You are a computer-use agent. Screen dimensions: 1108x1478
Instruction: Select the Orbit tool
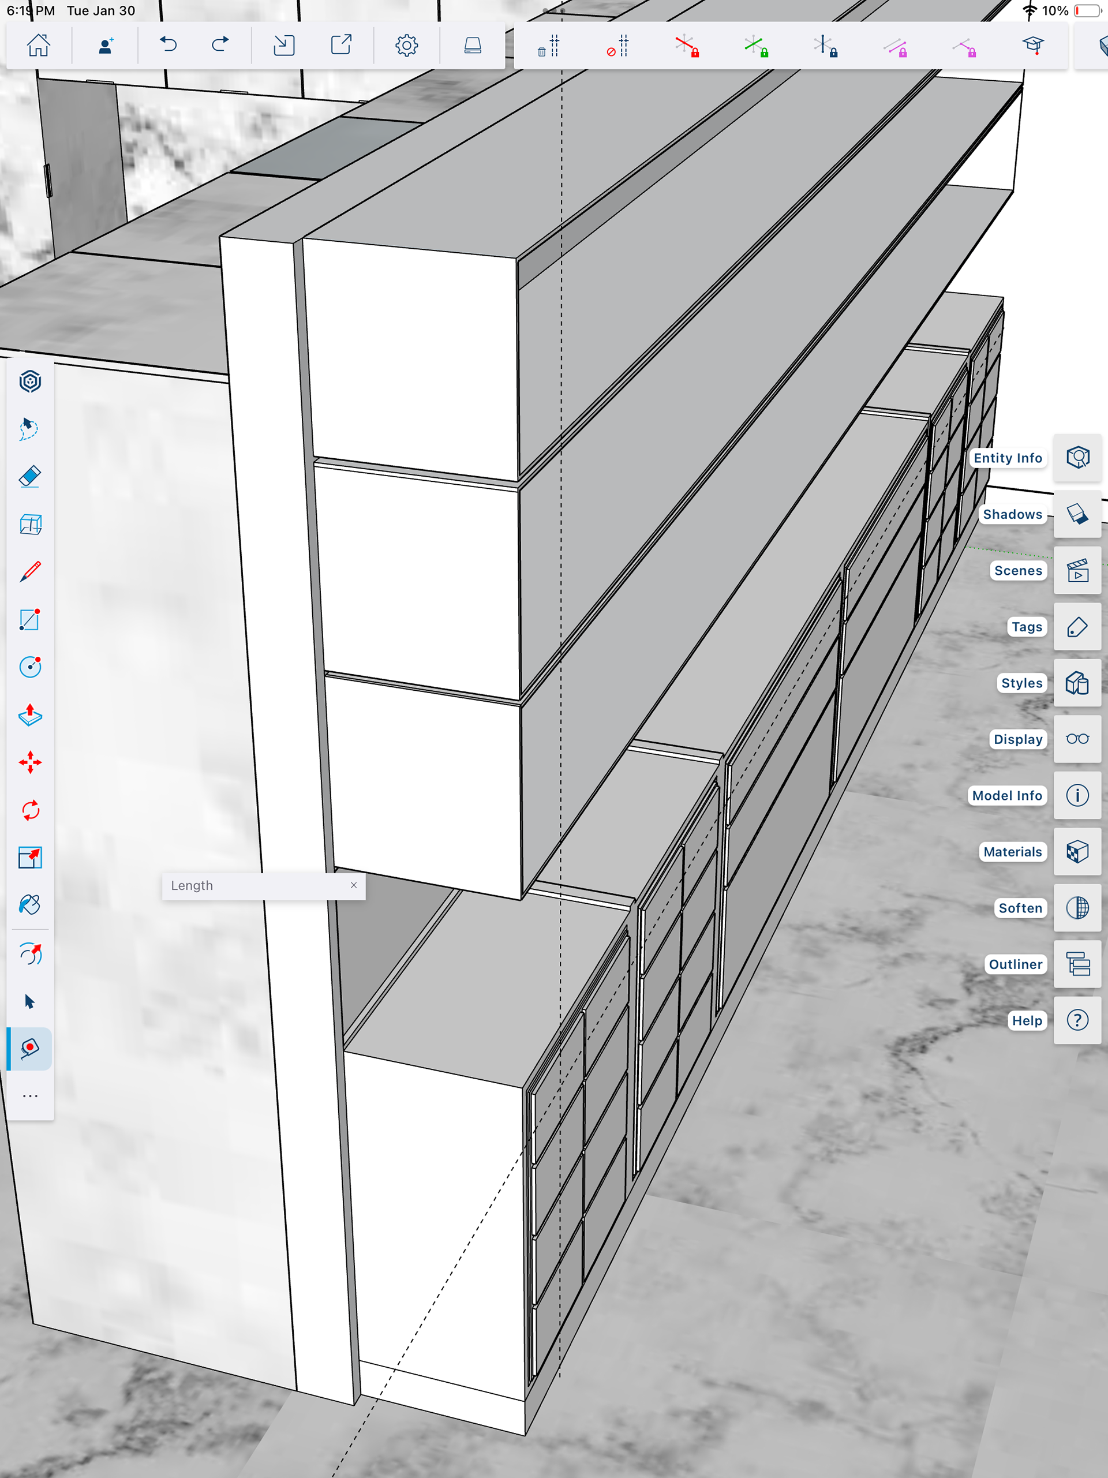[30, 954]
